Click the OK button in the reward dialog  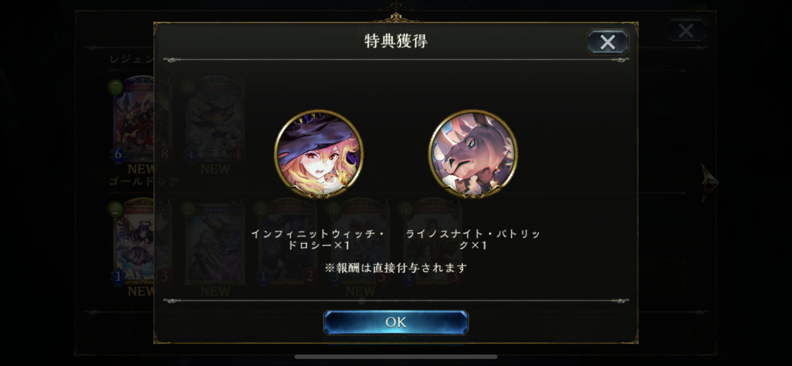click(396, 322)
